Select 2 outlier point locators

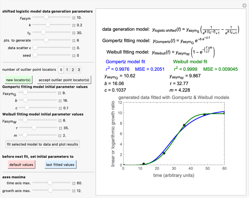73,70
